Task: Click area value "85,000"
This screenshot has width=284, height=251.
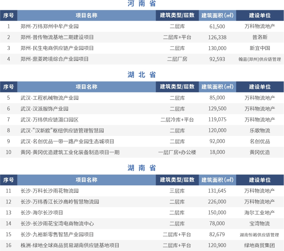Action: point(217,98)
